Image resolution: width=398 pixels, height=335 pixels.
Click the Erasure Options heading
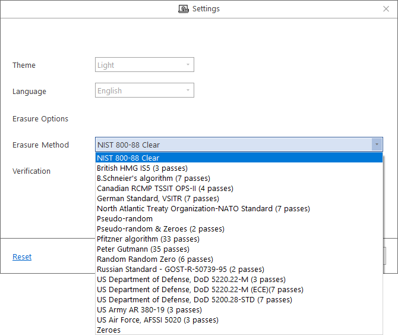[x=40, y=118]
